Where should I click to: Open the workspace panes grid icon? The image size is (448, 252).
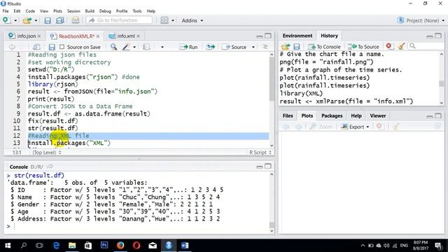tap(164, 20)
